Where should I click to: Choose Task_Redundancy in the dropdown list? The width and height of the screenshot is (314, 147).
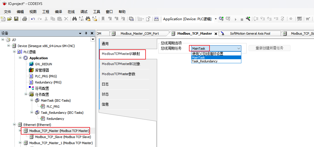[x=204, y=61]
